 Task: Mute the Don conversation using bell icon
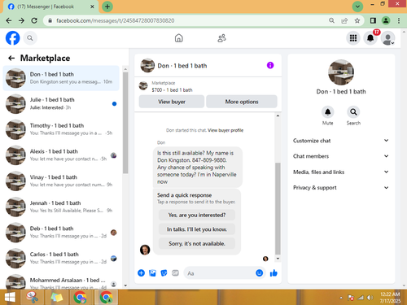point(327,112)
